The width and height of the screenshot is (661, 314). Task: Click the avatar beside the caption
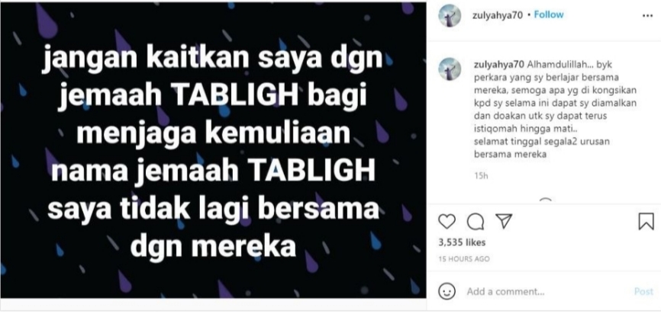point(450,69)
